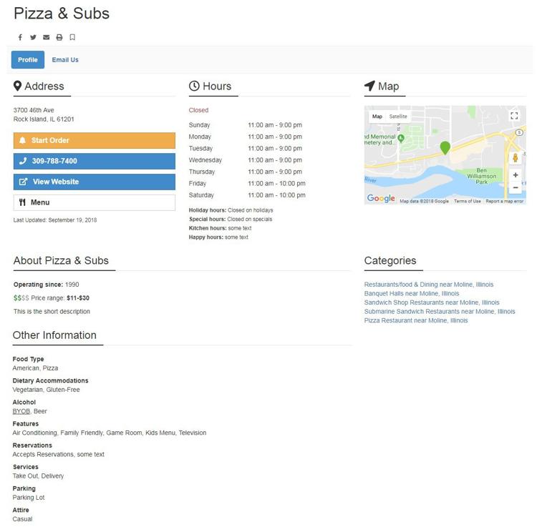Screen dimensions: 537x532
Task: Print the page using the printer icon
Action: point(59,37)
